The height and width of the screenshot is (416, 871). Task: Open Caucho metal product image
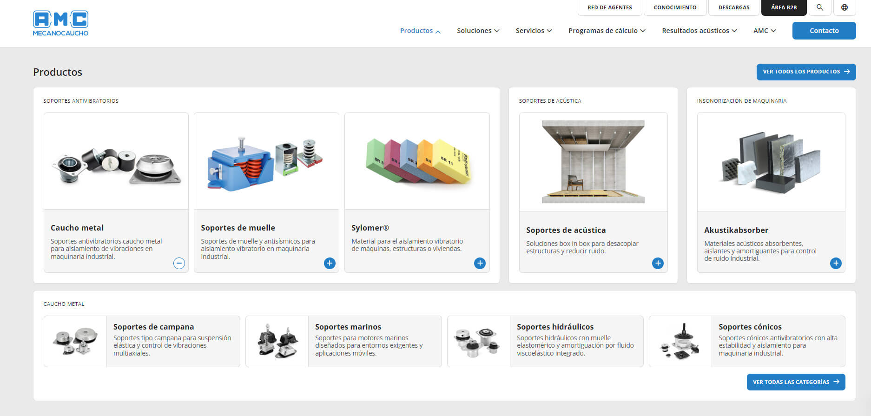(x=116, y=161)
